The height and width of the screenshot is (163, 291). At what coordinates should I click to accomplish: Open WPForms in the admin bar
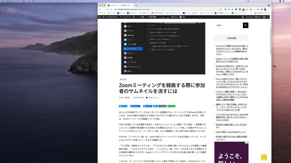[174, 17]
